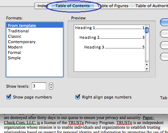Image resolution: width=168 pixels, height=133 pixels.
Task: Switch to the Index tab
Action: (43, 6)
